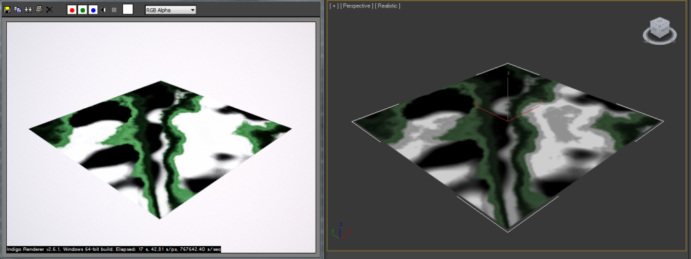Clear the render with the X icon
Viewport: 691px width, 259px height.
click(x=49, y=10)
